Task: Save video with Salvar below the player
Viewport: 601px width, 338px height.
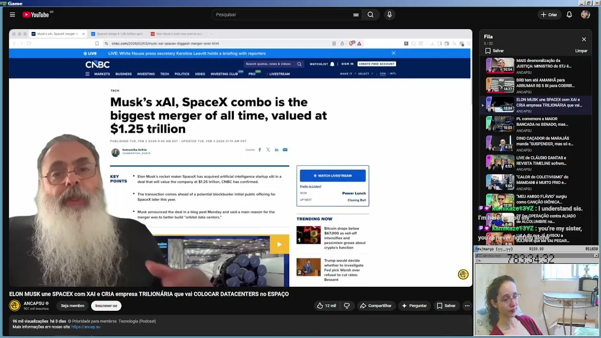Action: coord(446,306)
